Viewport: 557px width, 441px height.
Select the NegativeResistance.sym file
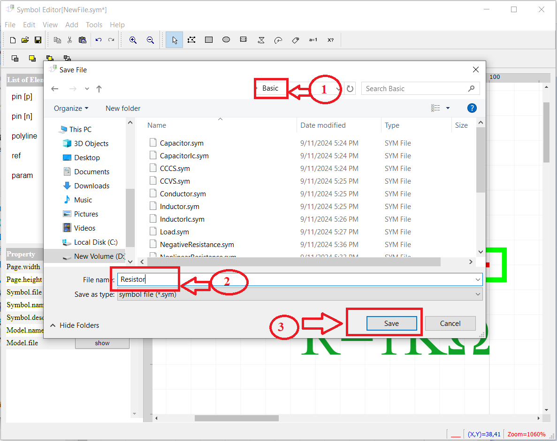coord(197,245)
